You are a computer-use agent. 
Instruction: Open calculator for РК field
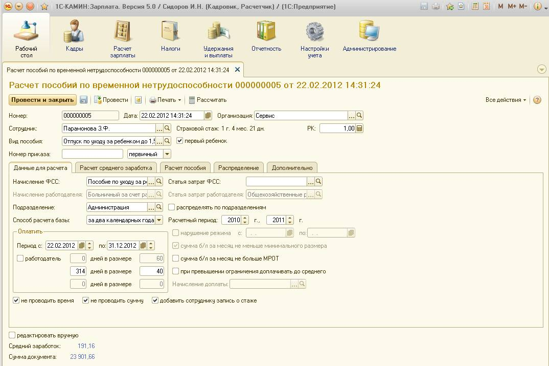[359, 128]
